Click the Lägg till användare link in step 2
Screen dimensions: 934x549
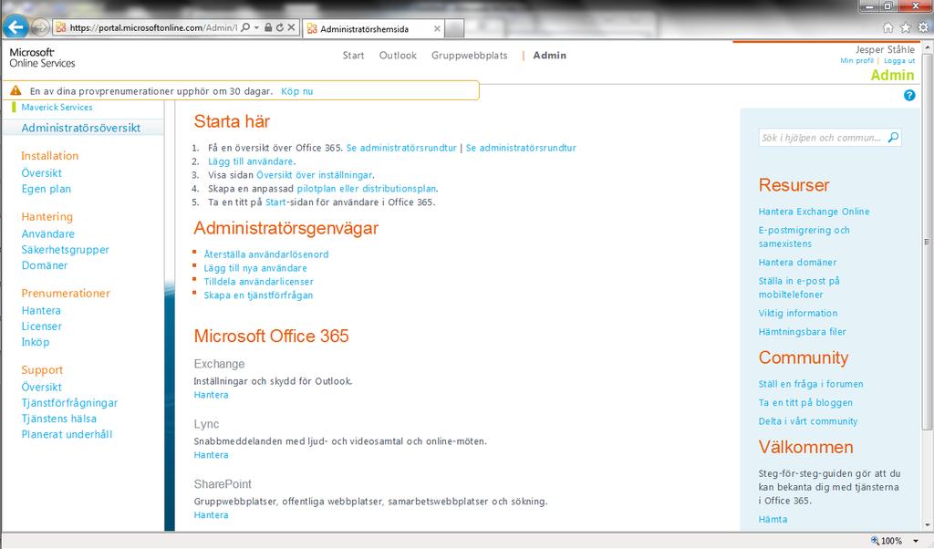[x=251, y=161]
